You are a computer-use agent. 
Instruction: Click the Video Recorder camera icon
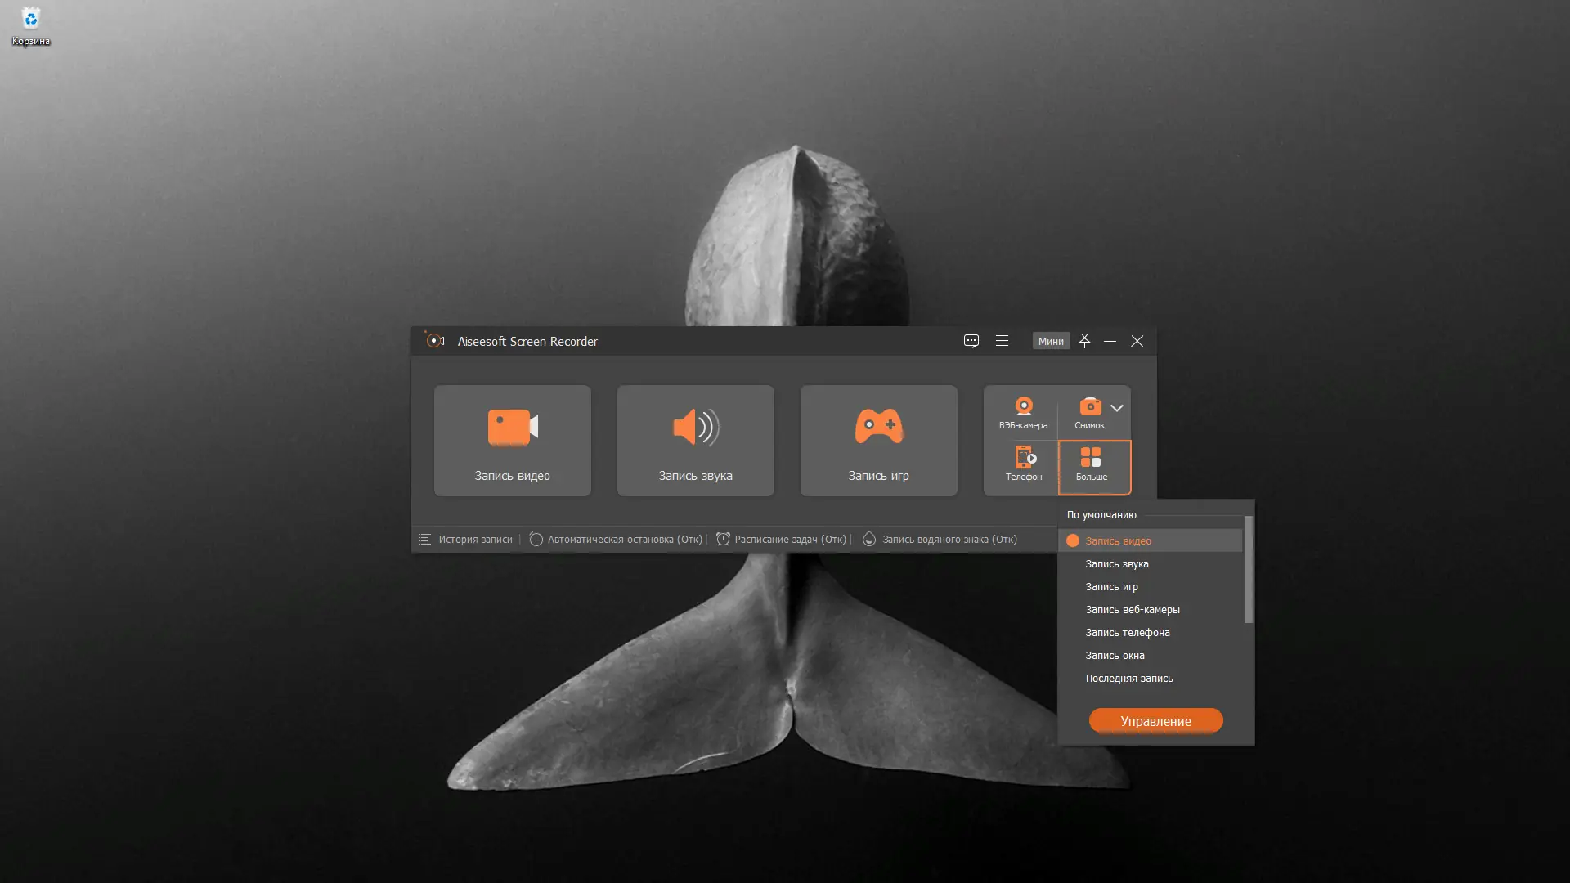pyautogui.click(x=512, y=428)
